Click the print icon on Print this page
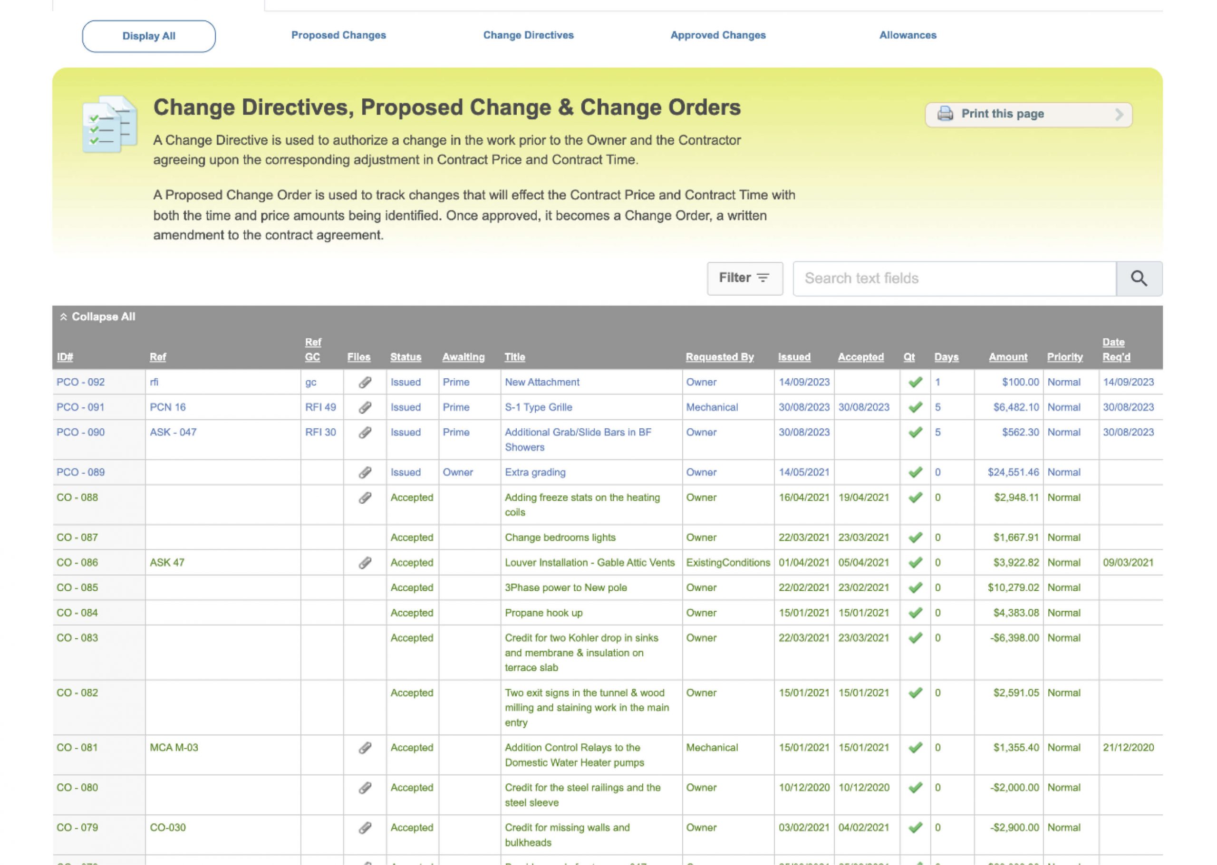1217x865 pixels. 946,114
